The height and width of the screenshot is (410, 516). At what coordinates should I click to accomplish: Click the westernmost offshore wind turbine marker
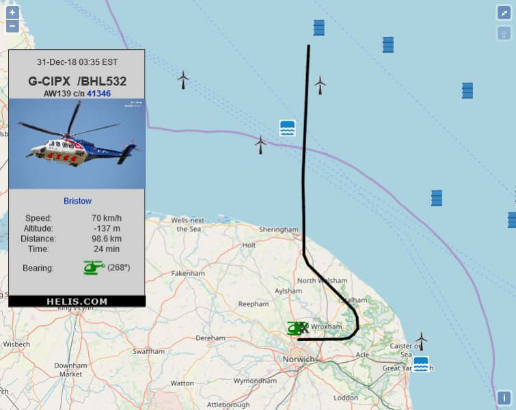point(183,79)
